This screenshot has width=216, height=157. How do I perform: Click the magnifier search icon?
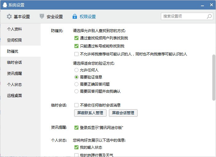click(209, 16)
